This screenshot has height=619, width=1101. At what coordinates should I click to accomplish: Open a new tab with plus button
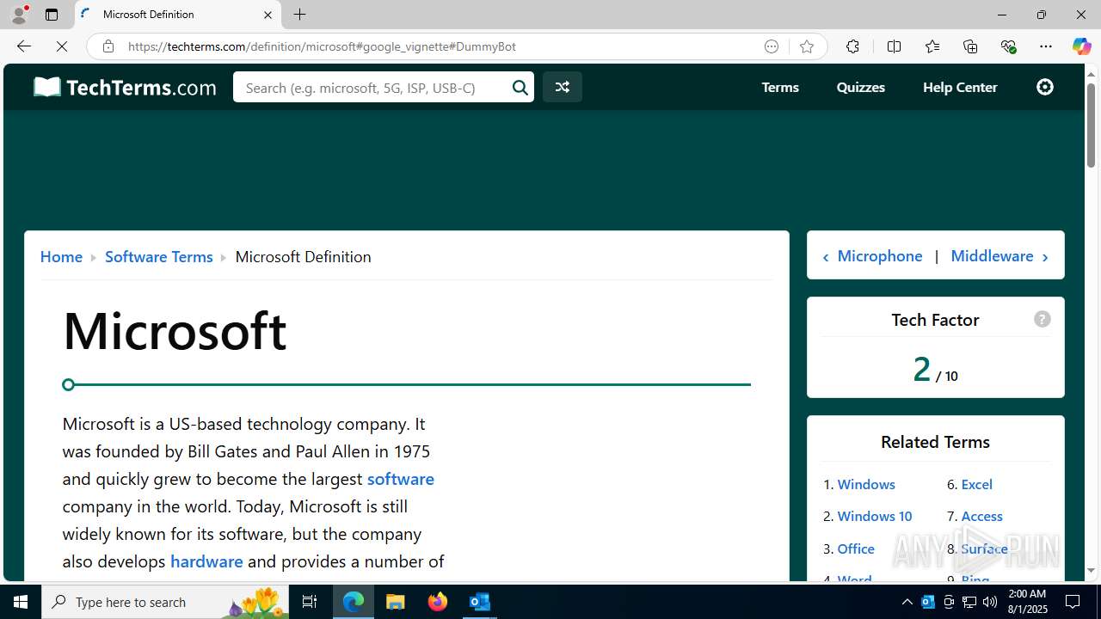(299, 15)
